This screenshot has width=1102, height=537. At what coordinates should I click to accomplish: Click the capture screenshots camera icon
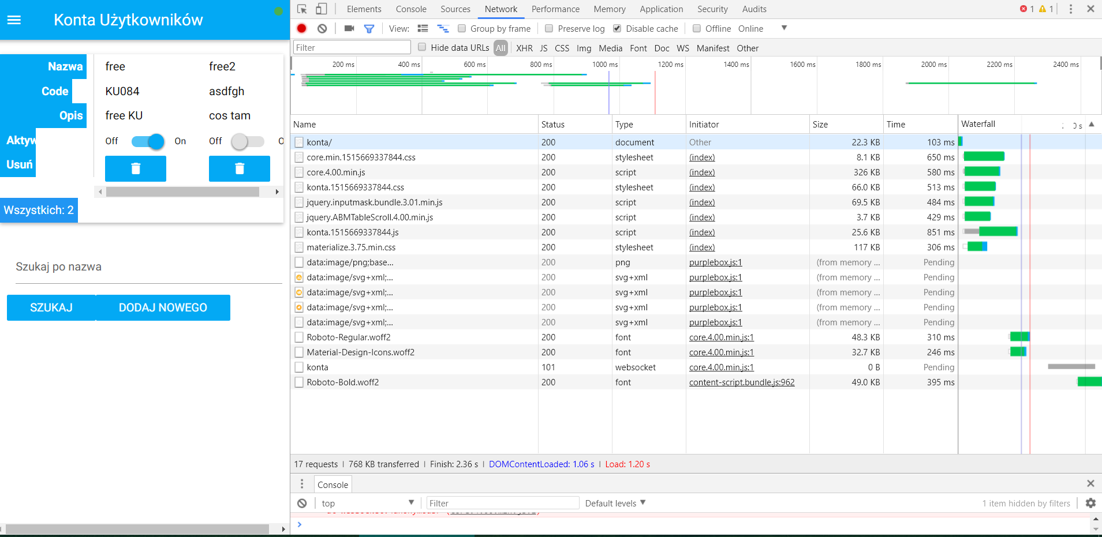(349, 28)
